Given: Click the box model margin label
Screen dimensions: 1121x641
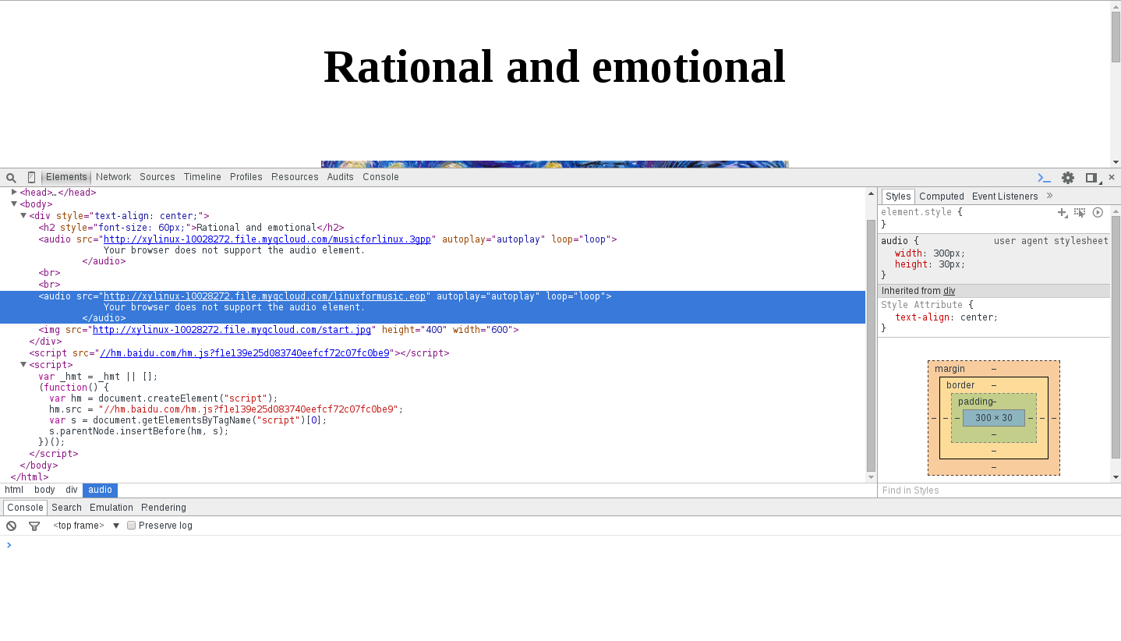Looking at the screenshot, I should pyautogui.click(x=949, y=369).
